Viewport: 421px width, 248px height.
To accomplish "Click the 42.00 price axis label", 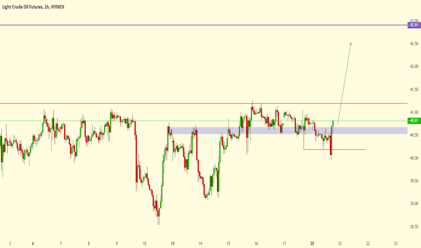I will pos(414,66).
